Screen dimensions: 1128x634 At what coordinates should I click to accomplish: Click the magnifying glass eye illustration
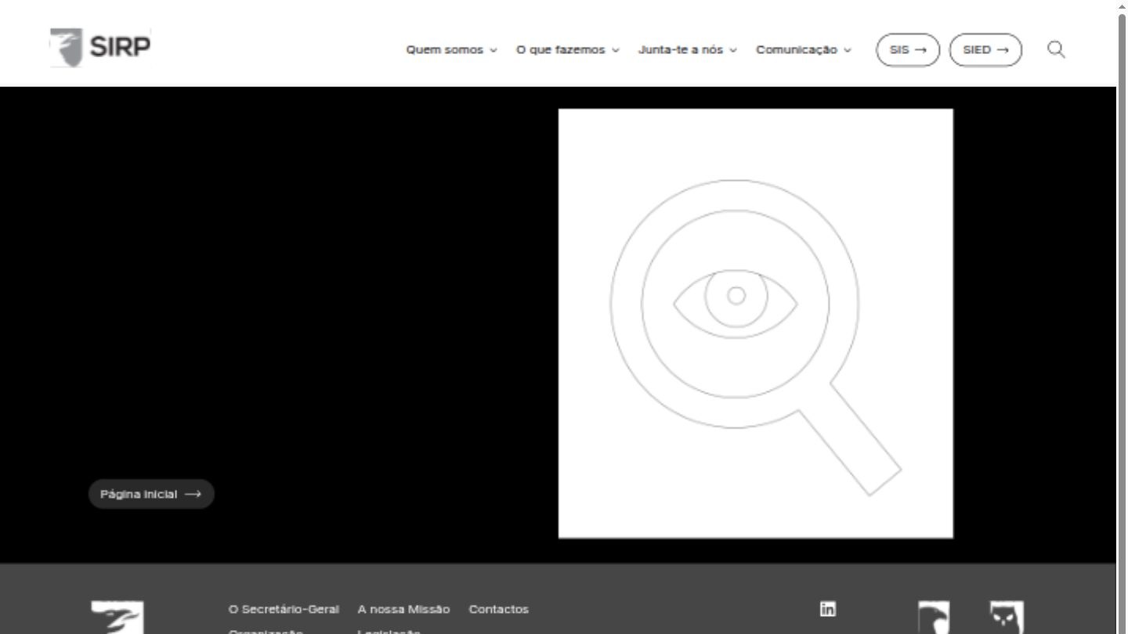coord(756,323)
